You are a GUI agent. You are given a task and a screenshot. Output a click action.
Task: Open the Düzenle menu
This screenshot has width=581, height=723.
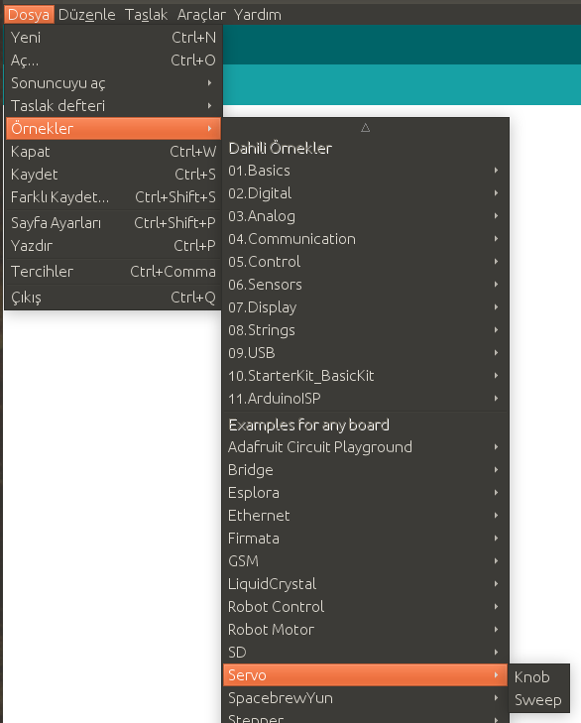click(86, 15)
